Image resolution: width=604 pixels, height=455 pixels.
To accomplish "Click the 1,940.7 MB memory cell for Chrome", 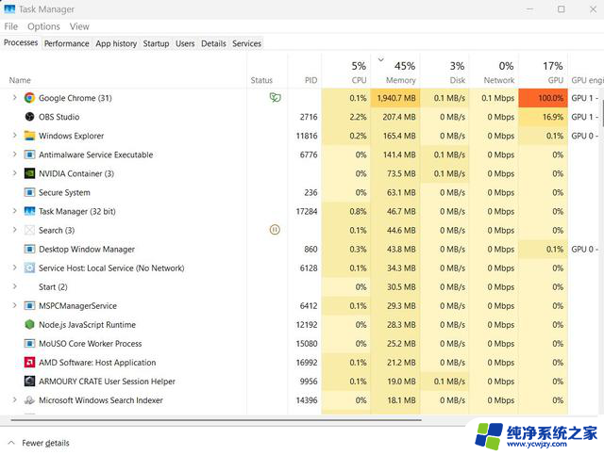I will (x=394, y=98).
